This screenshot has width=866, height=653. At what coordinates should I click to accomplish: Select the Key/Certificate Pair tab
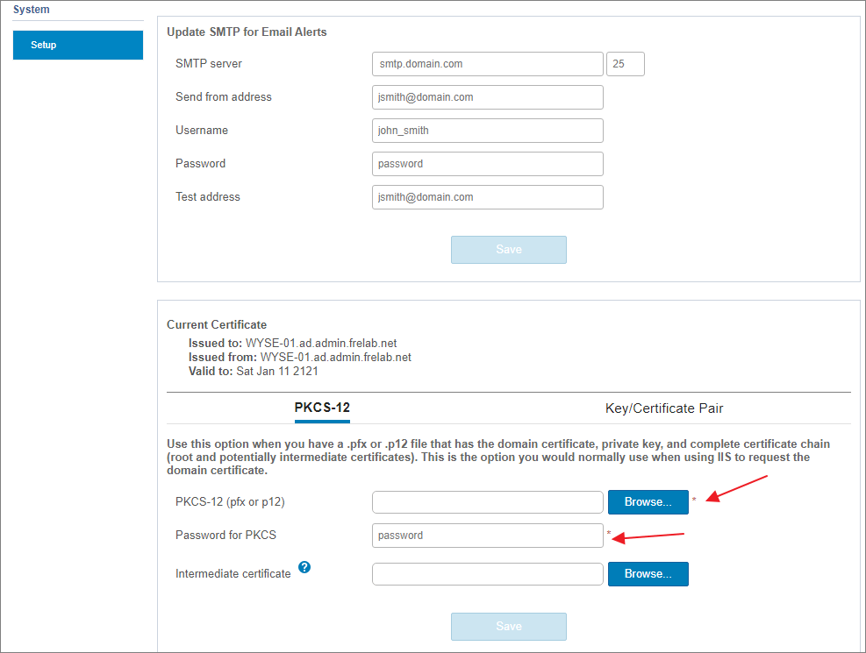point(663,408)
